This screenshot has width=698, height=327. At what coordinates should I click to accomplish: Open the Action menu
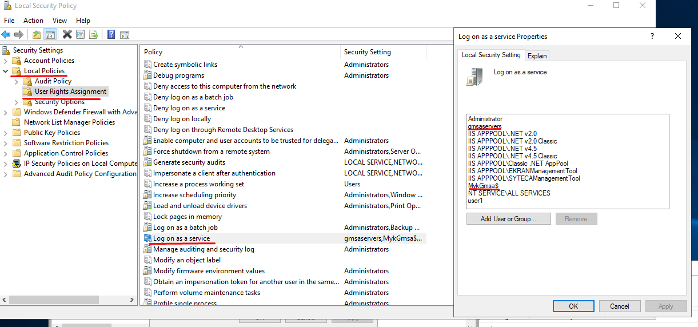[33, 21]
